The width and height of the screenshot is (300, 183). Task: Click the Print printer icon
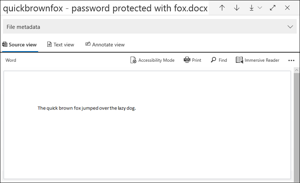tap(187, 60)
